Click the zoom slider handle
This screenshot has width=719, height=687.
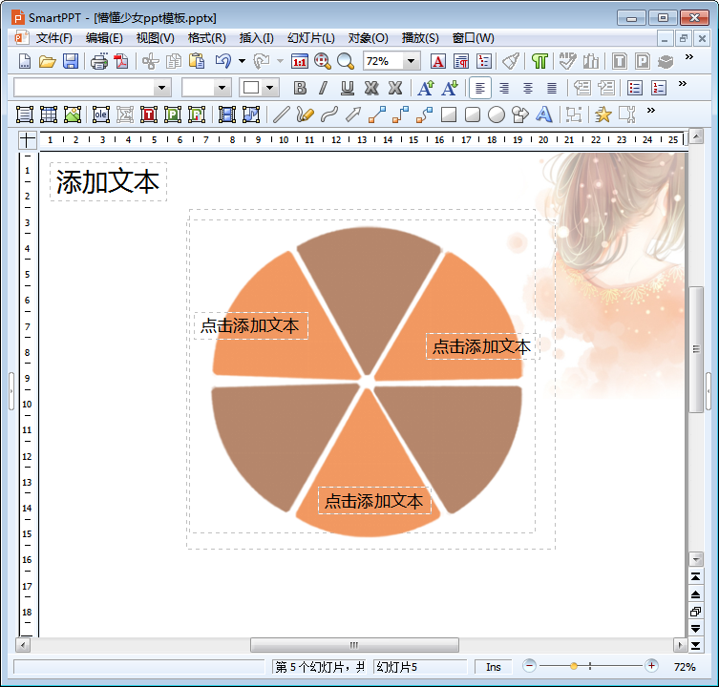pyautogui.click(x=574, y=666)
